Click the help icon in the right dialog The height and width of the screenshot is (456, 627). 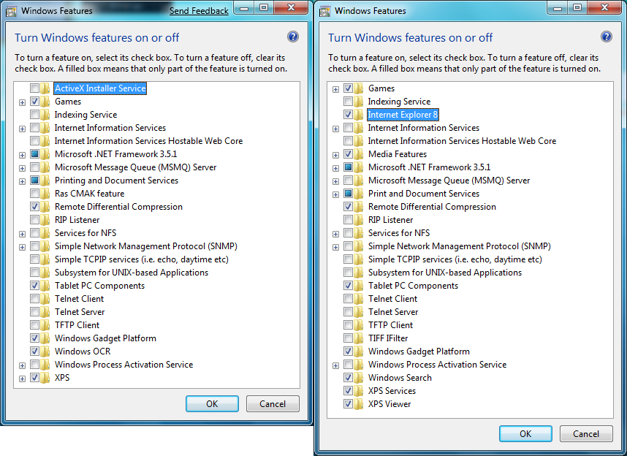[x=607, y=37]
